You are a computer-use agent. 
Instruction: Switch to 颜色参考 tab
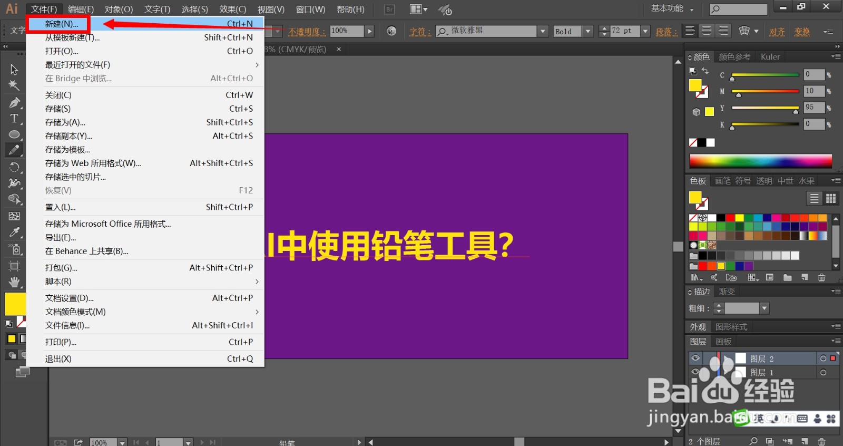point(734,57)
